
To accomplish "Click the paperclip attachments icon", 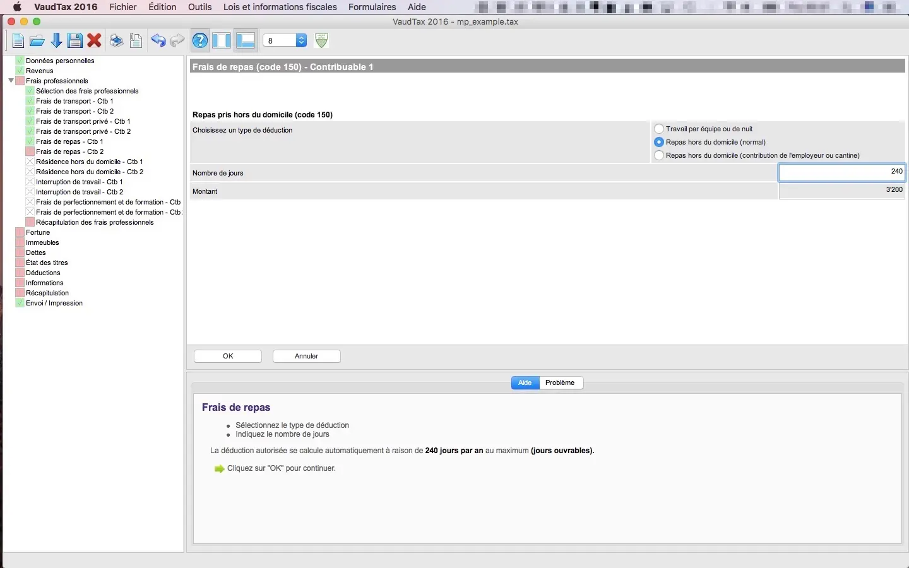I will click(136, 41).
